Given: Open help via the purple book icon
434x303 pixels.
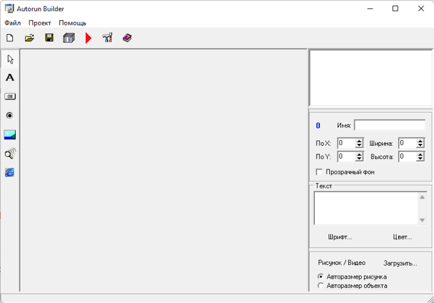Looking at the screenshot, I should point(127,38).
